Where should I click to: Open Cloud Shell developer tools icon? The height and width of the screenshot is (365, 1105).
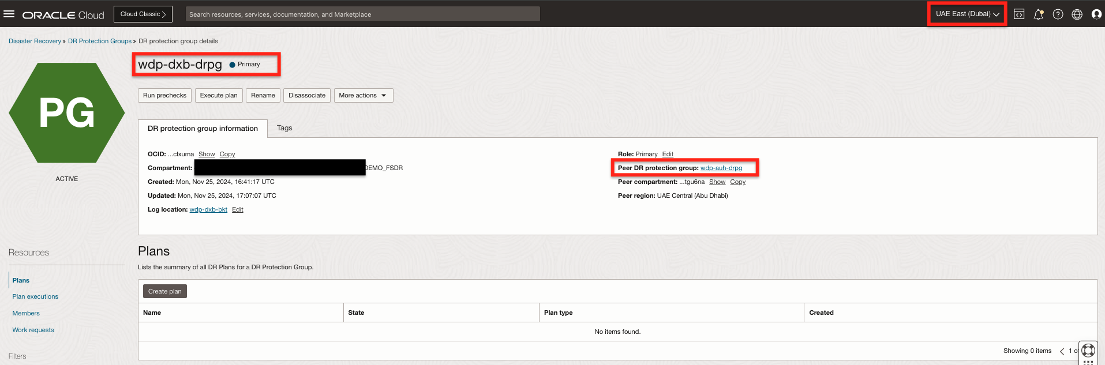point(1019,14)
